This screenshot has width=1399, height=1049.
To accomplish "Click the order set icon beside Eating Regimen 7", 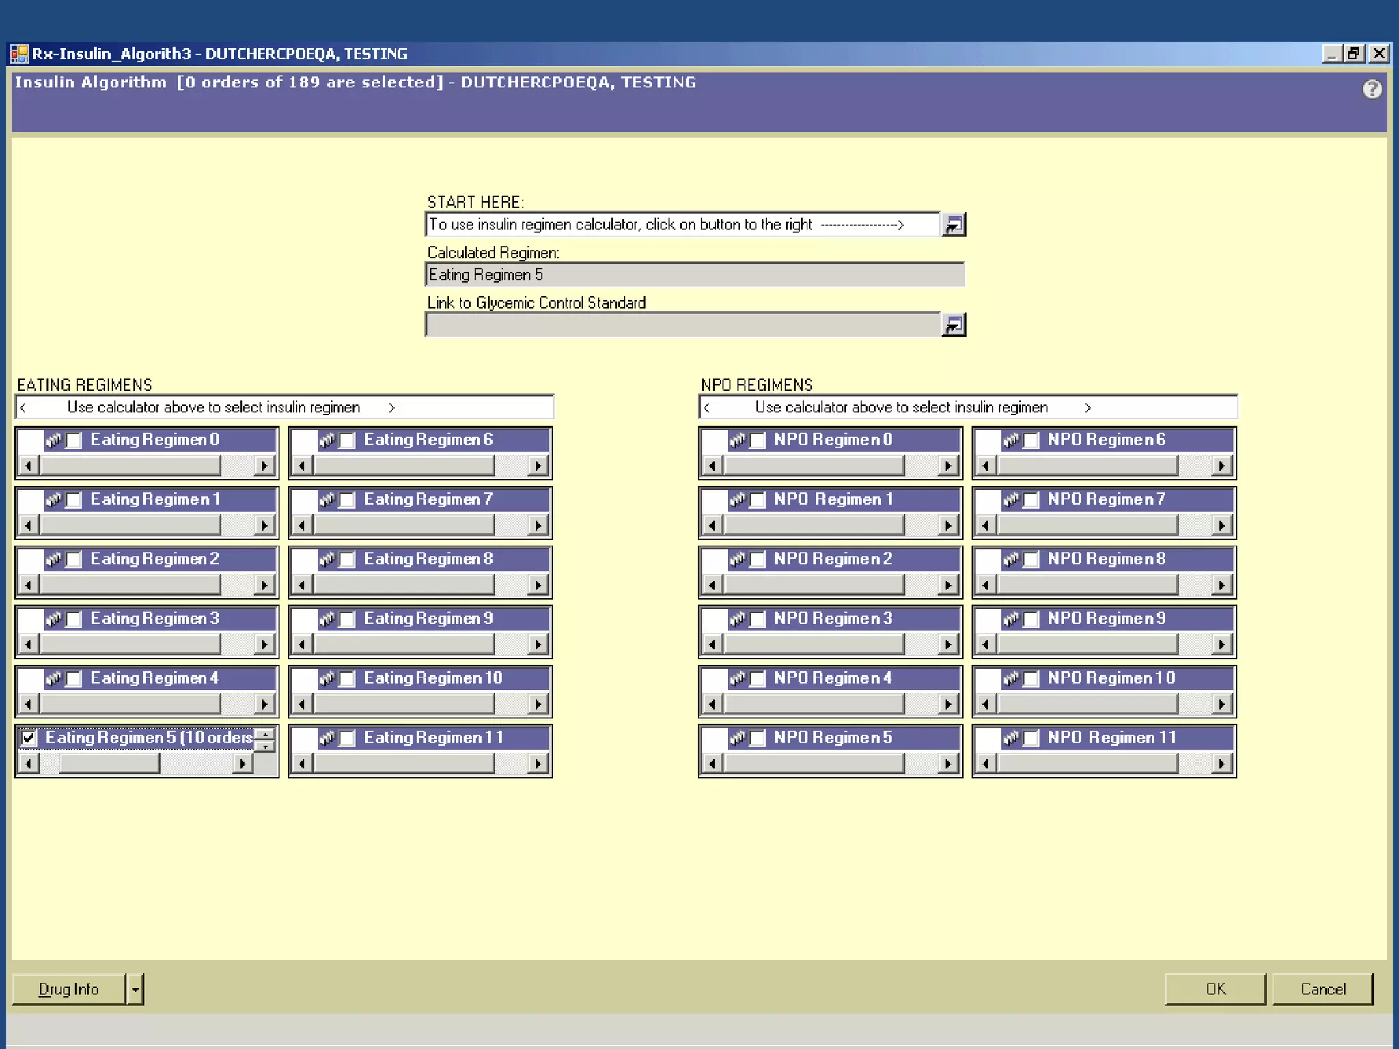I will click(327, 500).
